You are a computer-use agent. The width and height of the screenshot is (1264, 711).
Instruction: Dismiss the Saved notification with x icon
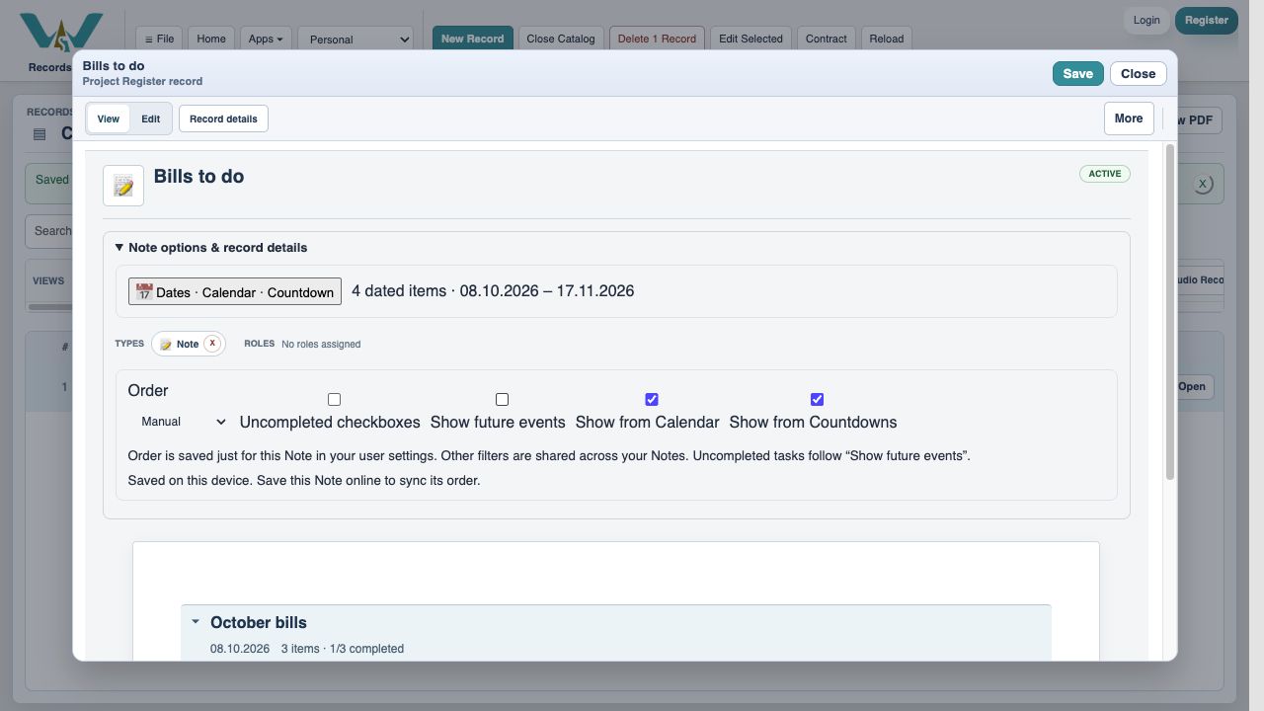(x=1202, y=184)
